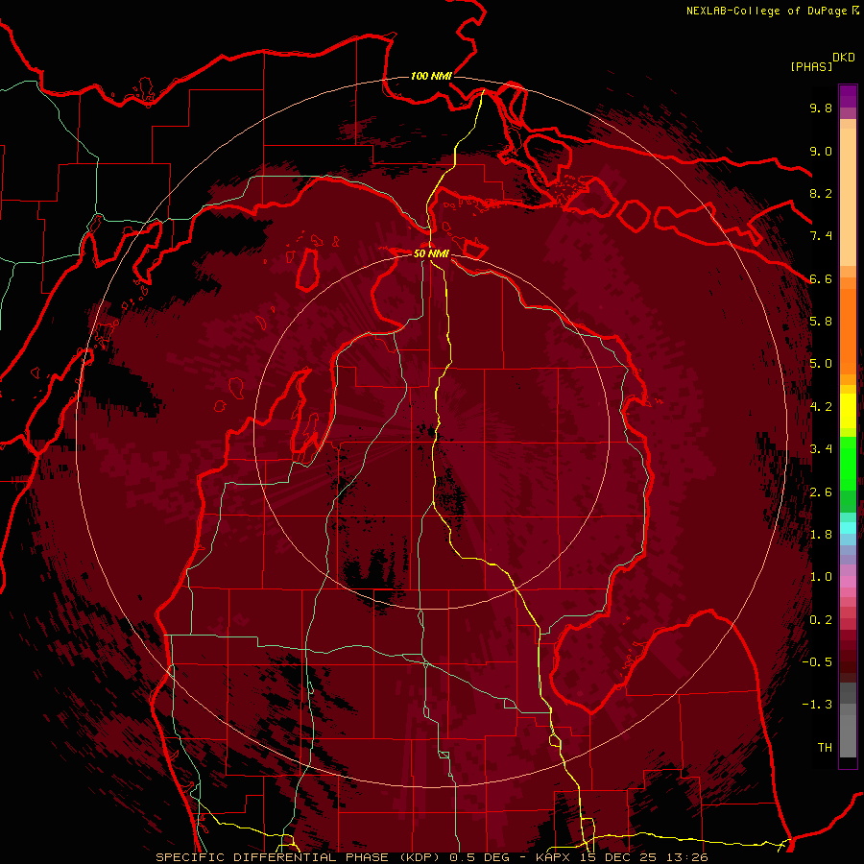Select the 9.0 value on color scale
This screenshot has width=864, height=864.
pos(821,151)
